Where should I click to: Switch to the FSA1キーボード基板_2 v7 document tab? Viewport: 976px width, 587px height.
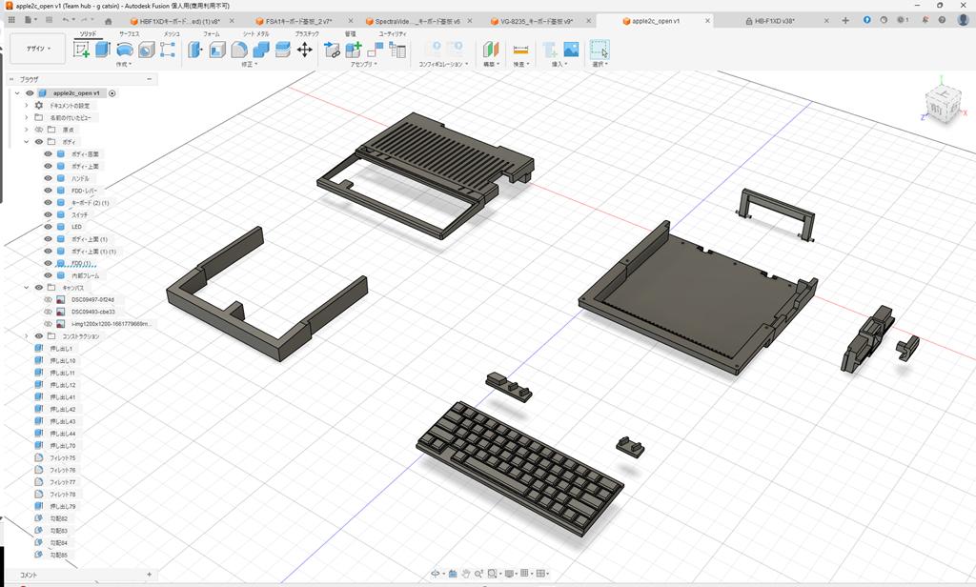[x=297, y=20]
